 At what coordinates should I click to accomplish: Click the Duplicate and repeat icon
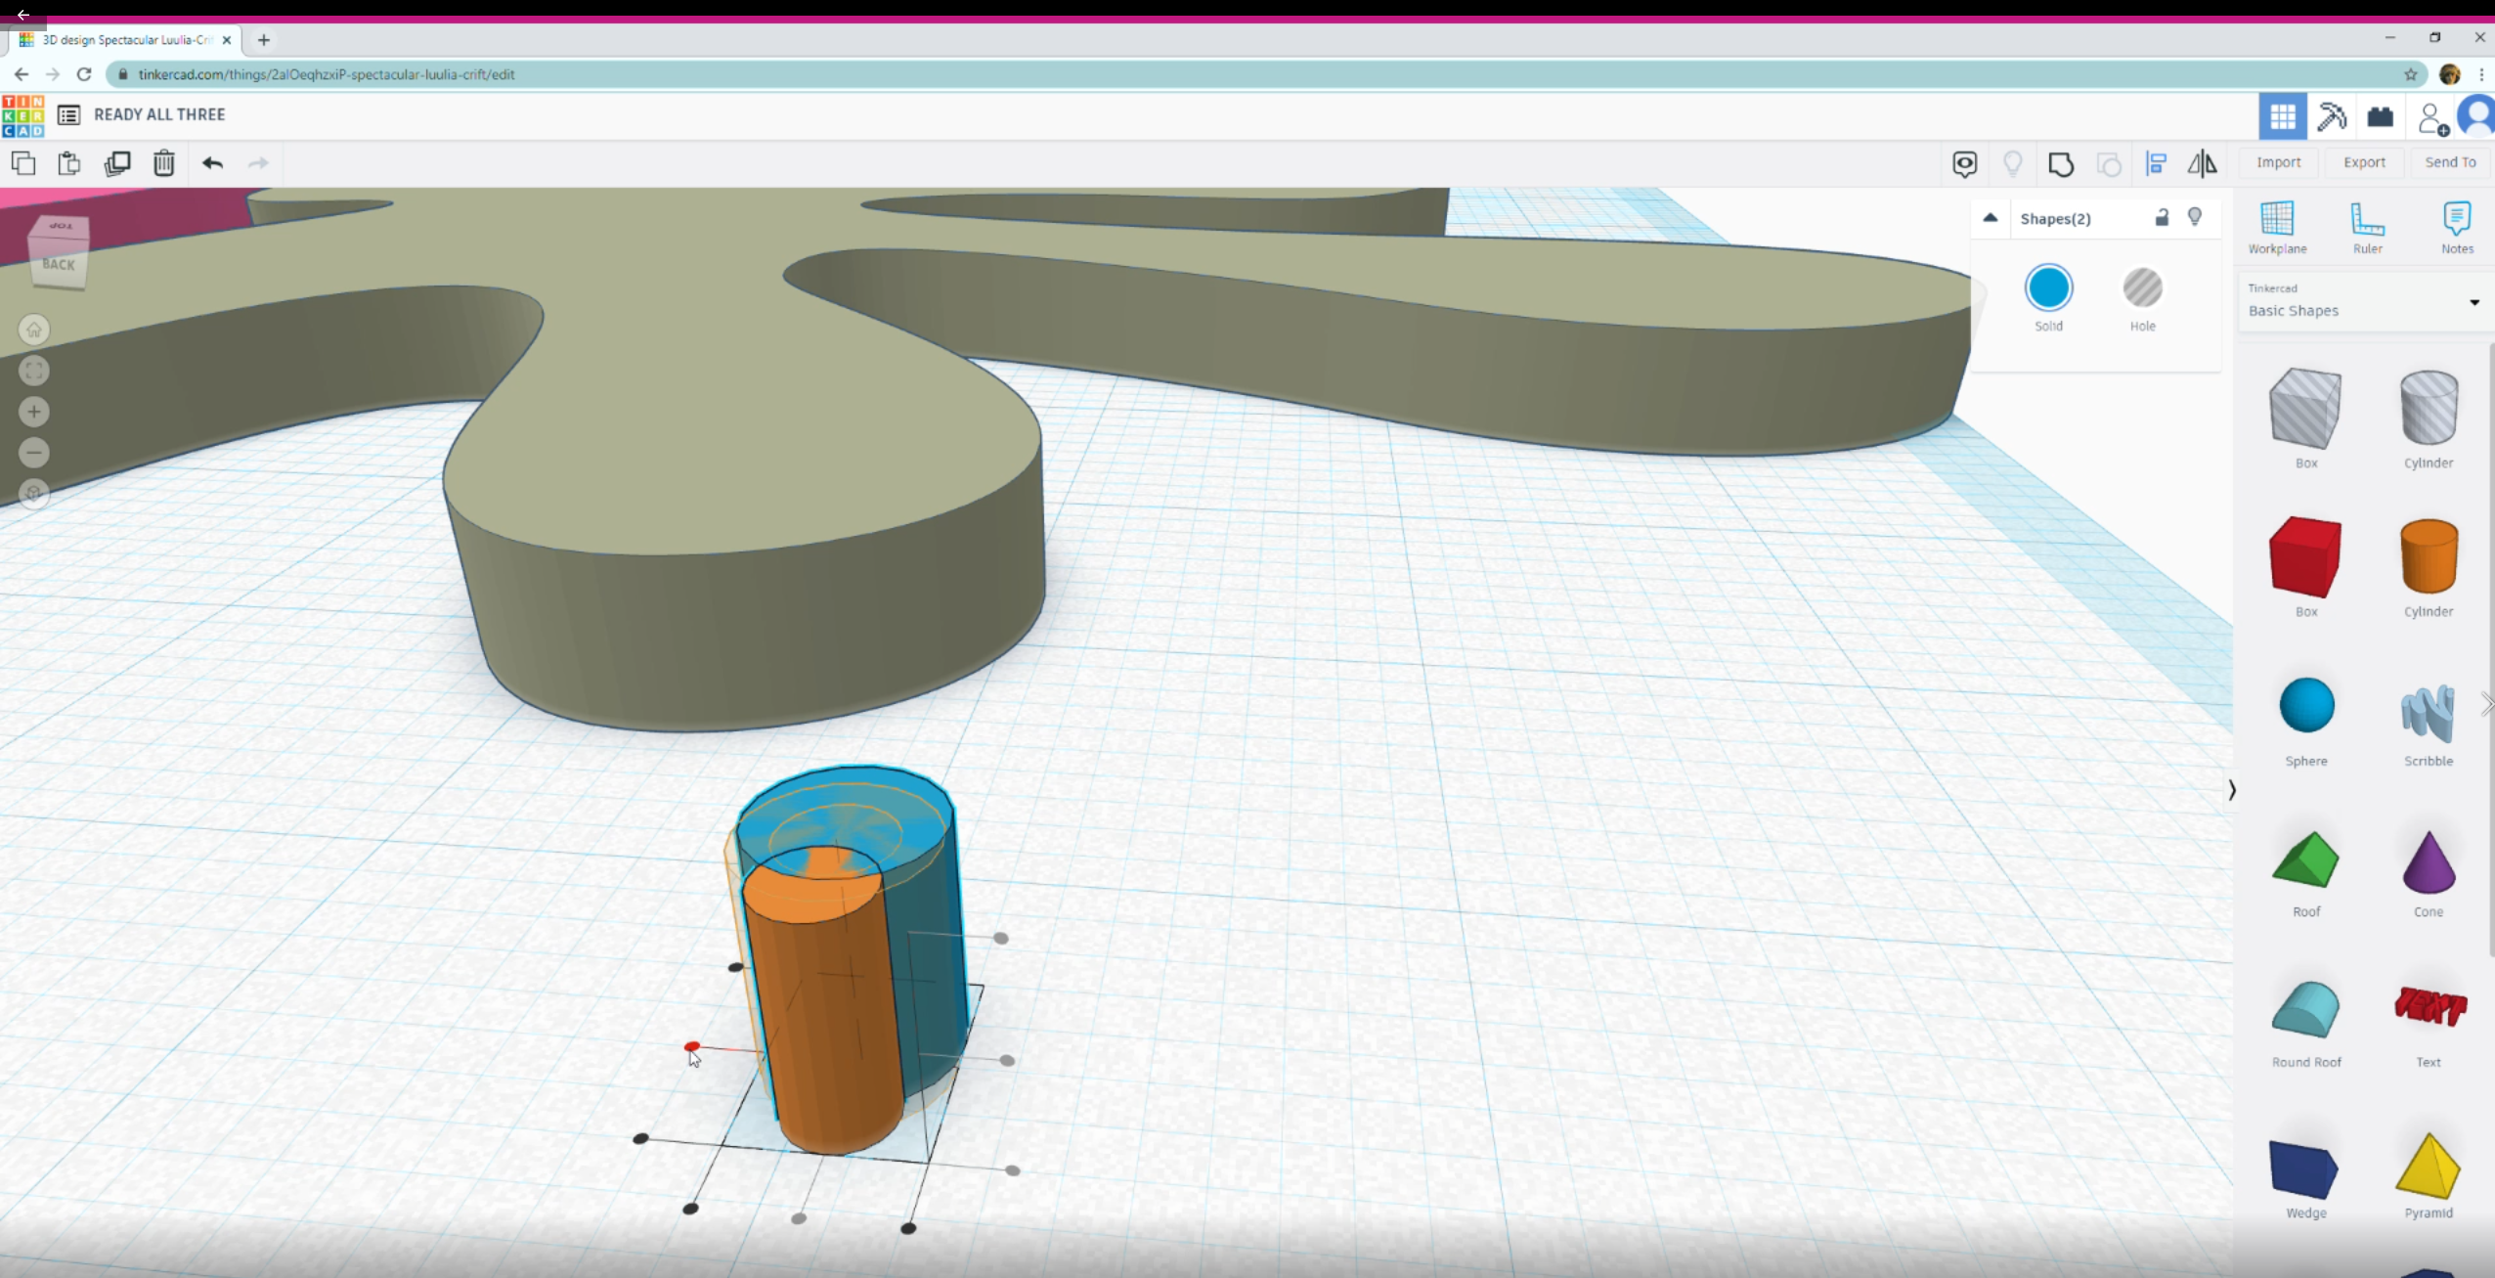click(x=117, y=163)
